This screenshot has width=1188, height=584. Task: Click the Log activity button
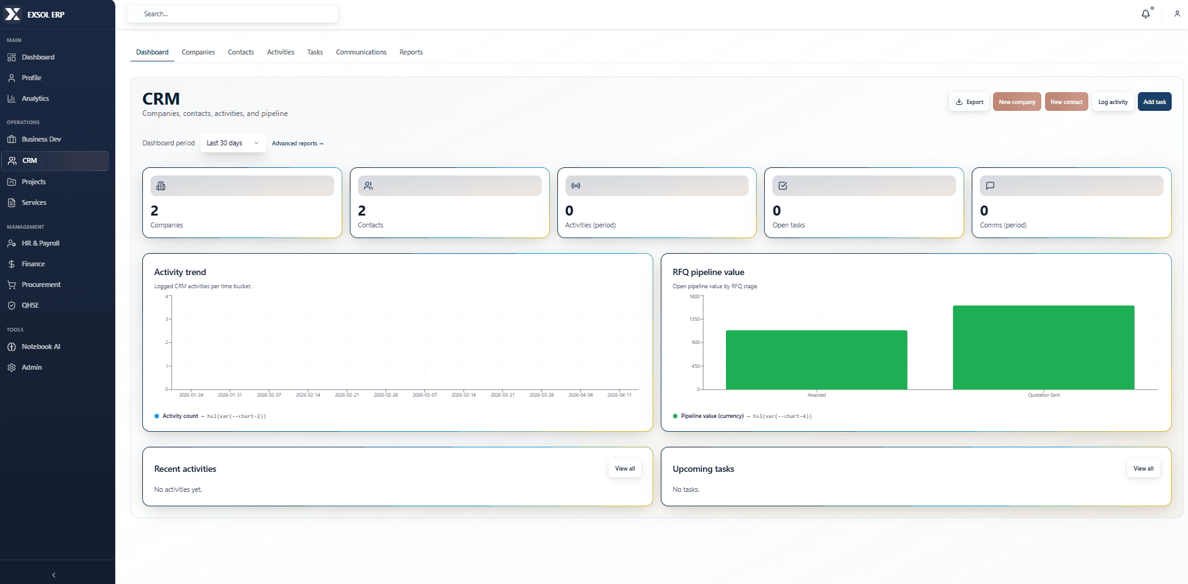point(1113,102)
